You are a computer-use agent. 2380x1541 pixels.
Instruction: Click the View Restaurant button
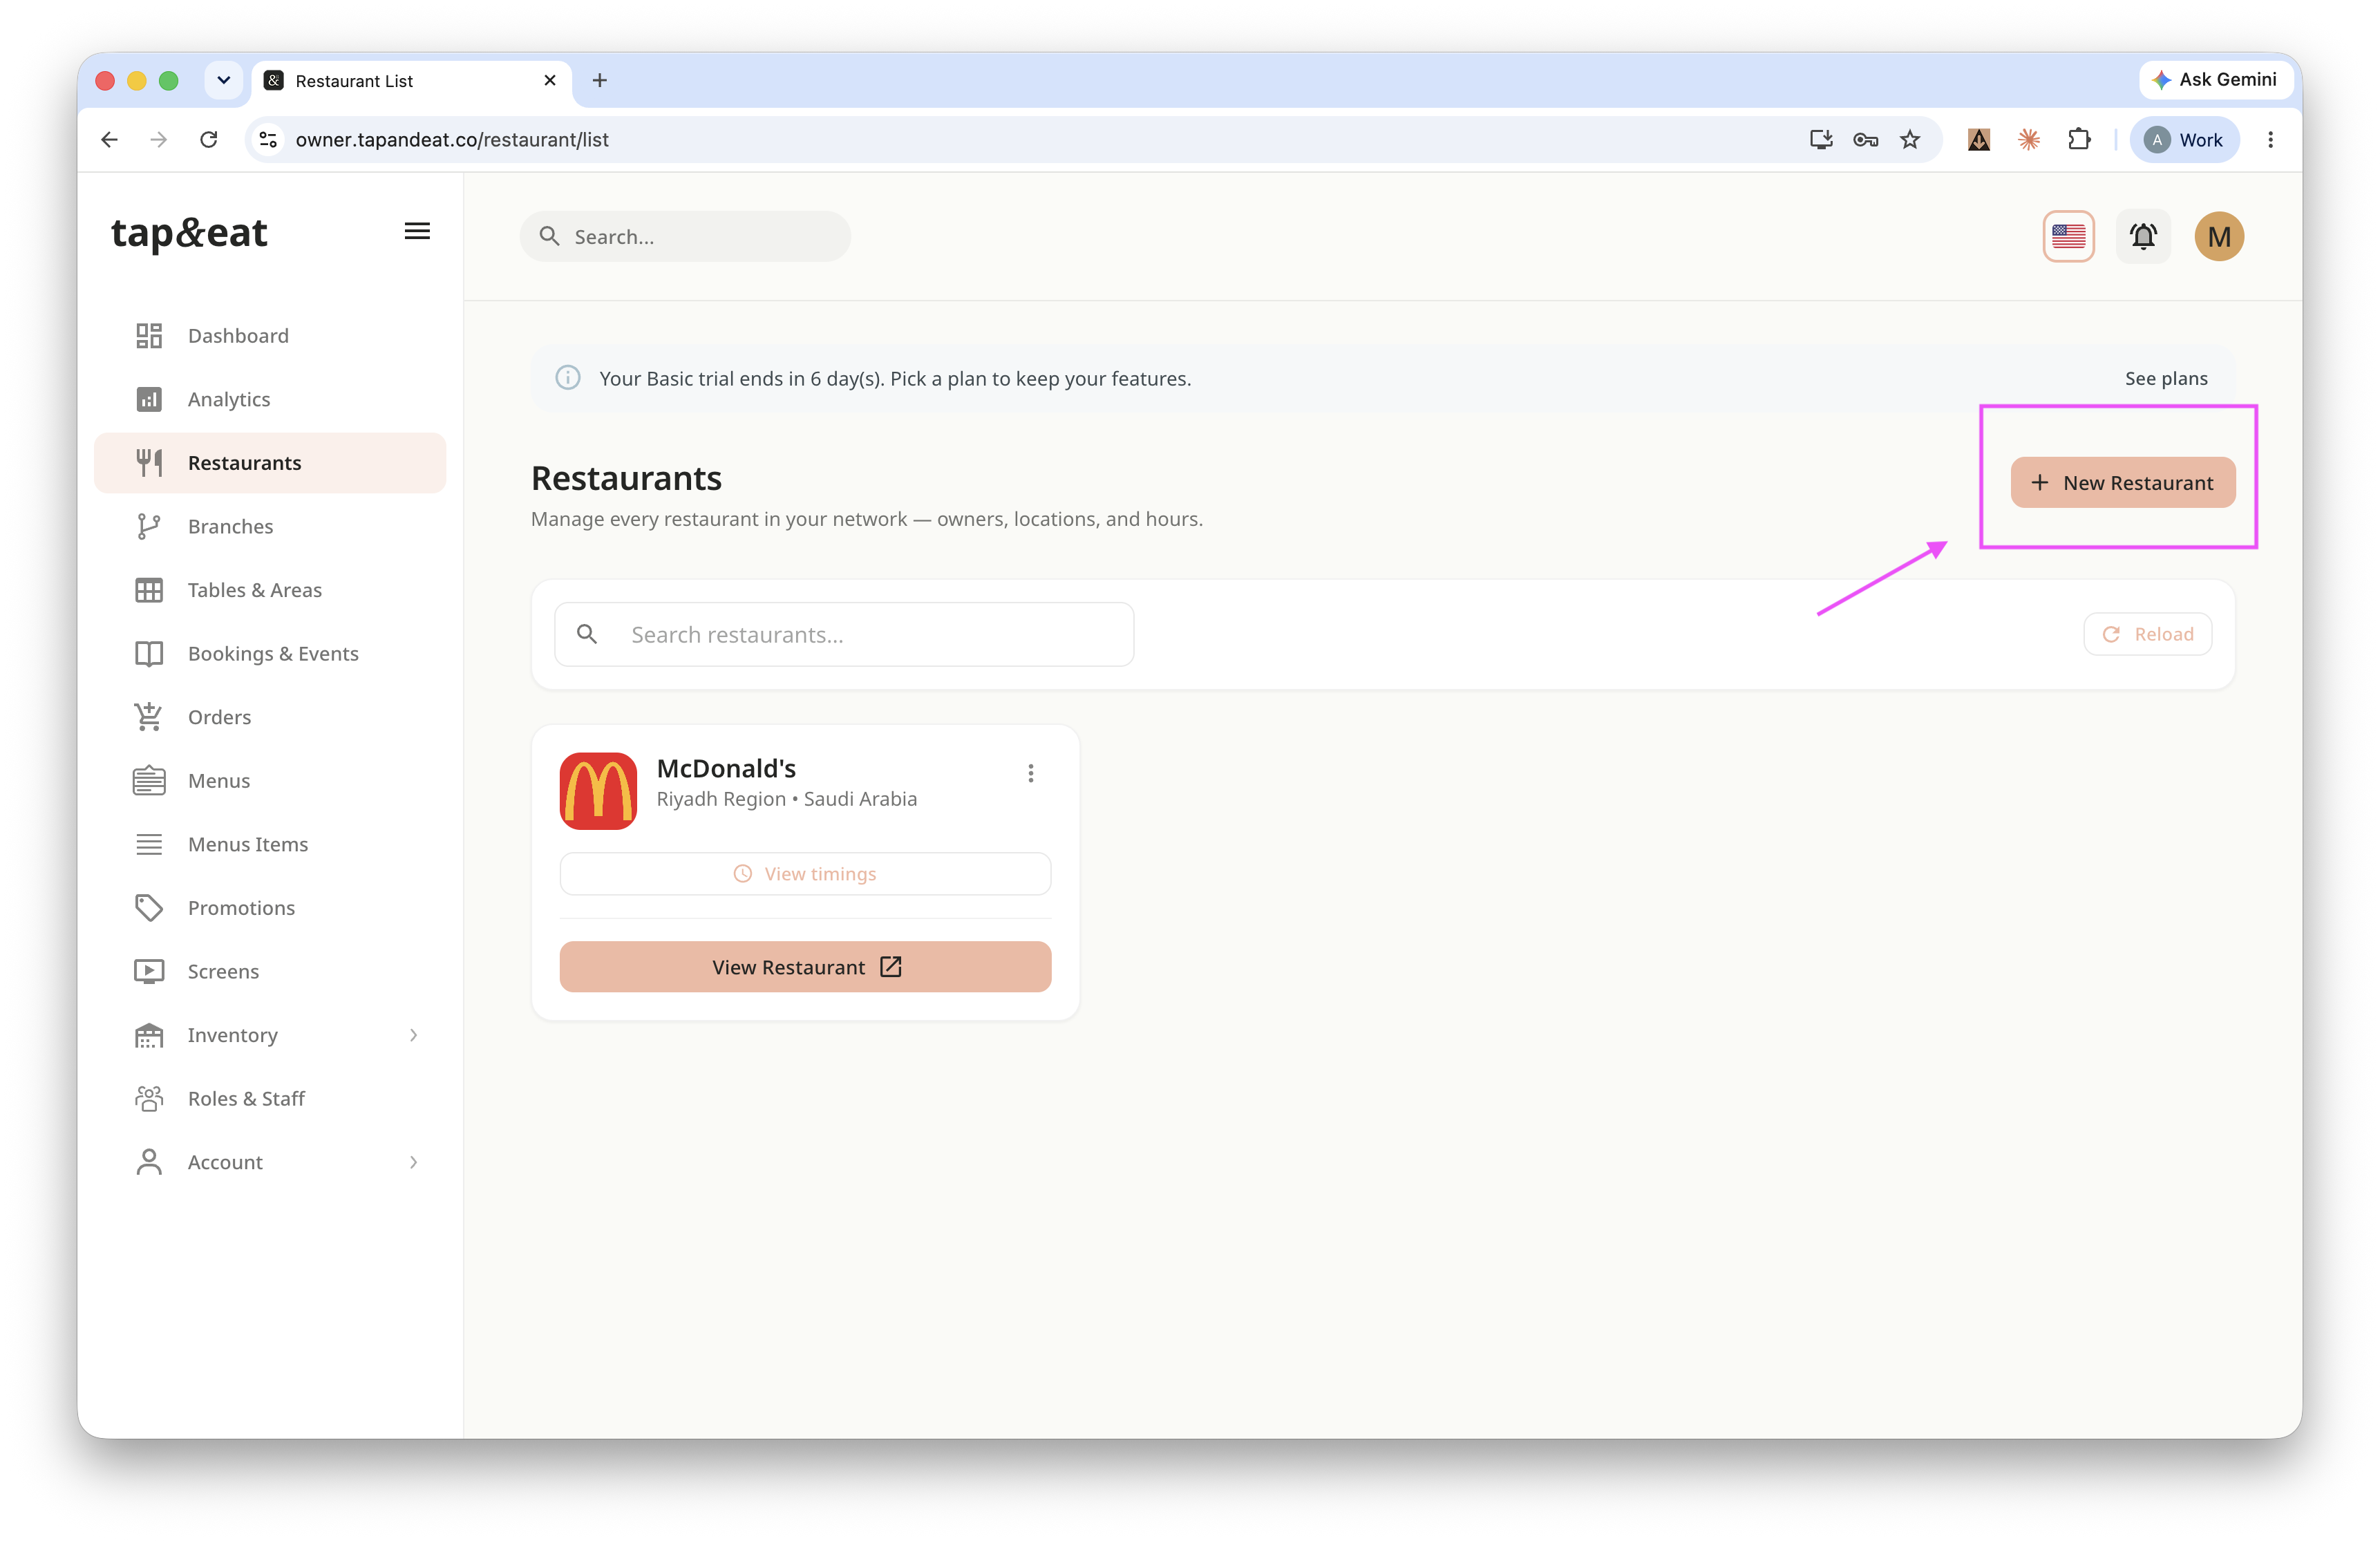(805, 967)
